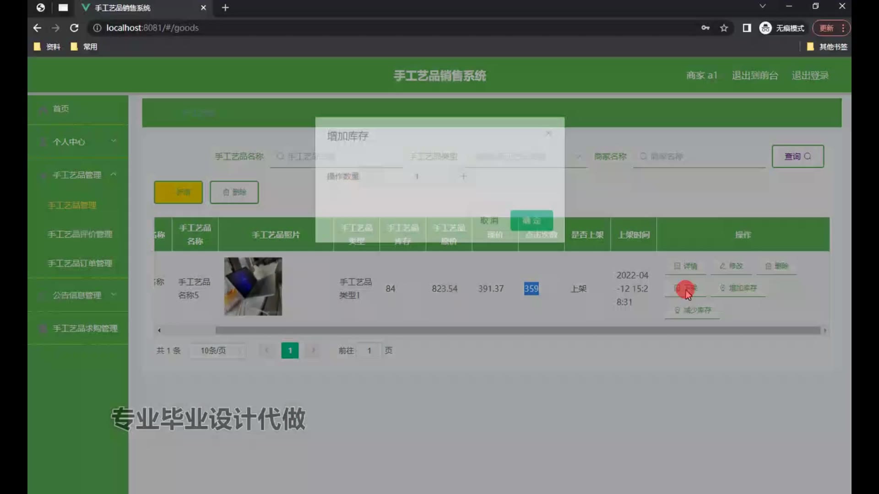Go to the previous page in pagination
This screenshot has height=494, width=879.
pos(266,351)
